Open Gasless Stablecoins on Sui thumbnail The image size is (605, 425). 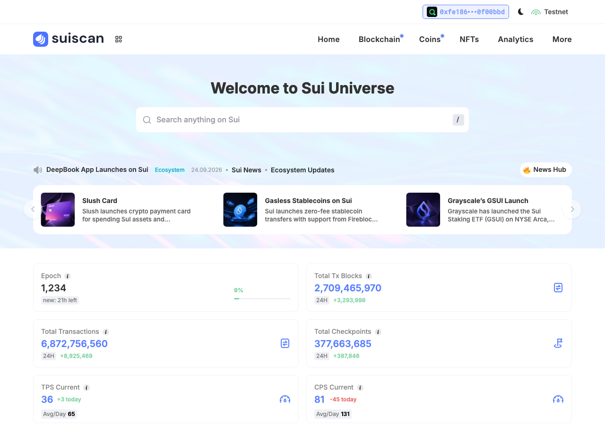coord(240,210)
